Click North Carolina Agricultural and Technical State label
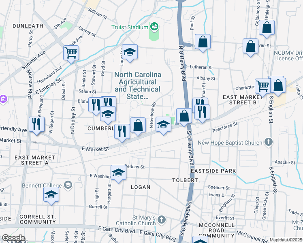Image resolution: width=303 pixels, height=243 pixels. [138, 85]
